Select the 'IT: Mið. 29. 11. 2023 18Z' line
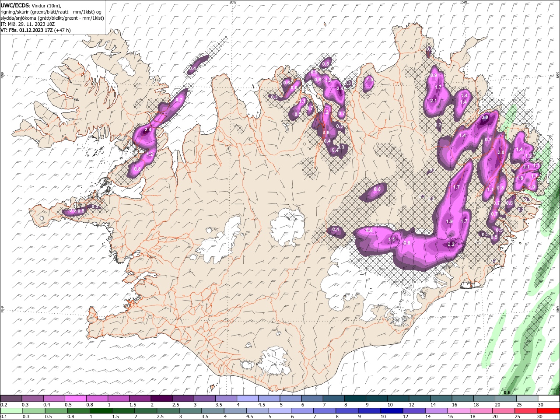Viewport: 560px width, 420px height. [x=28, y=24]
